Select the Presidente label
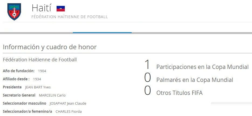Screen dimensions: 252x116 (x=12, y=87)
